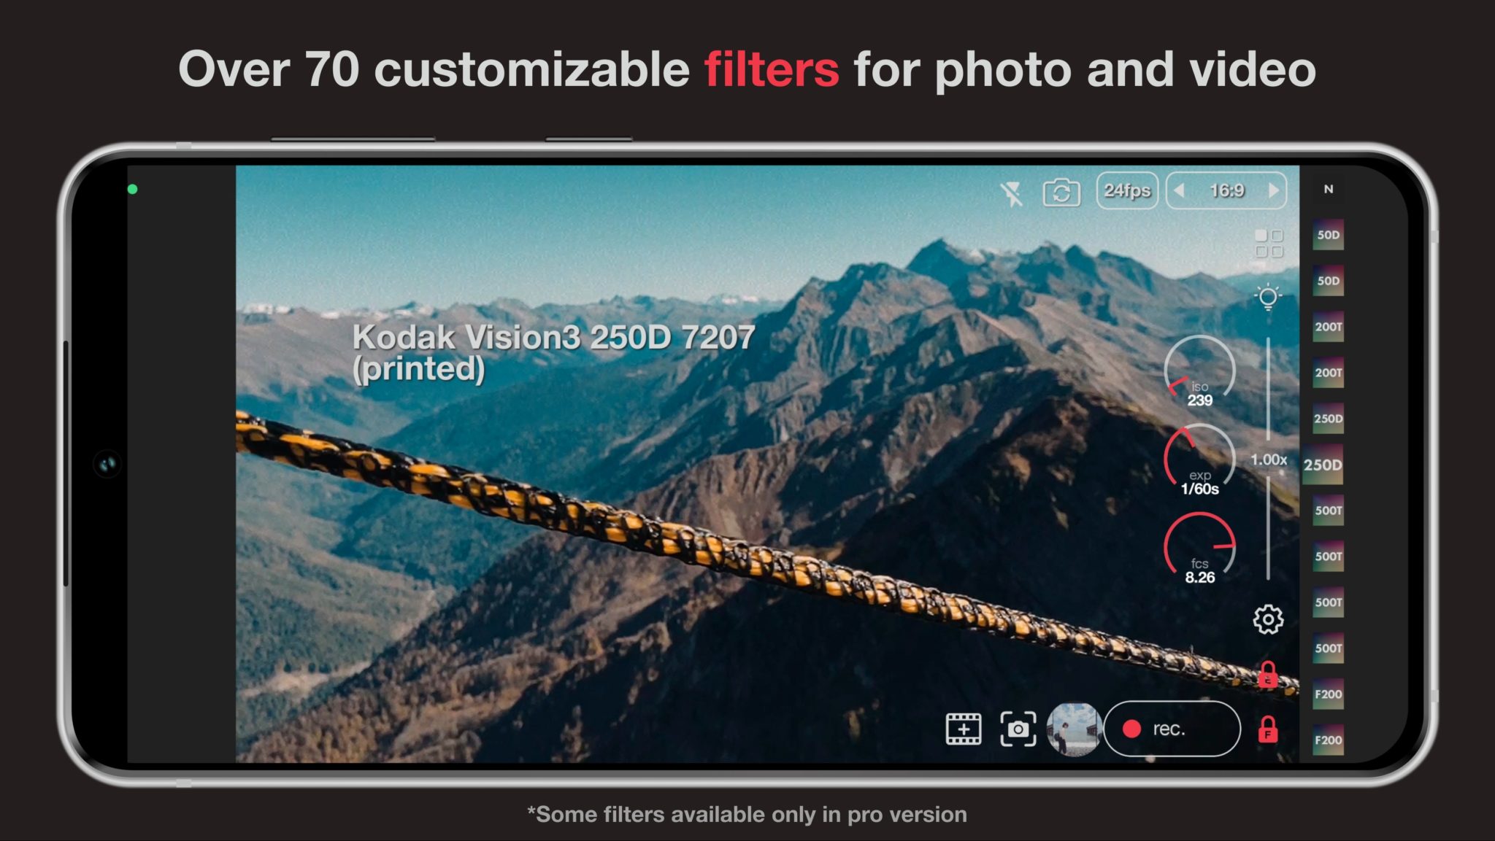Select the N filter at top of filter list
This screenshot has height=841, width=1495.
[1328, 190]
